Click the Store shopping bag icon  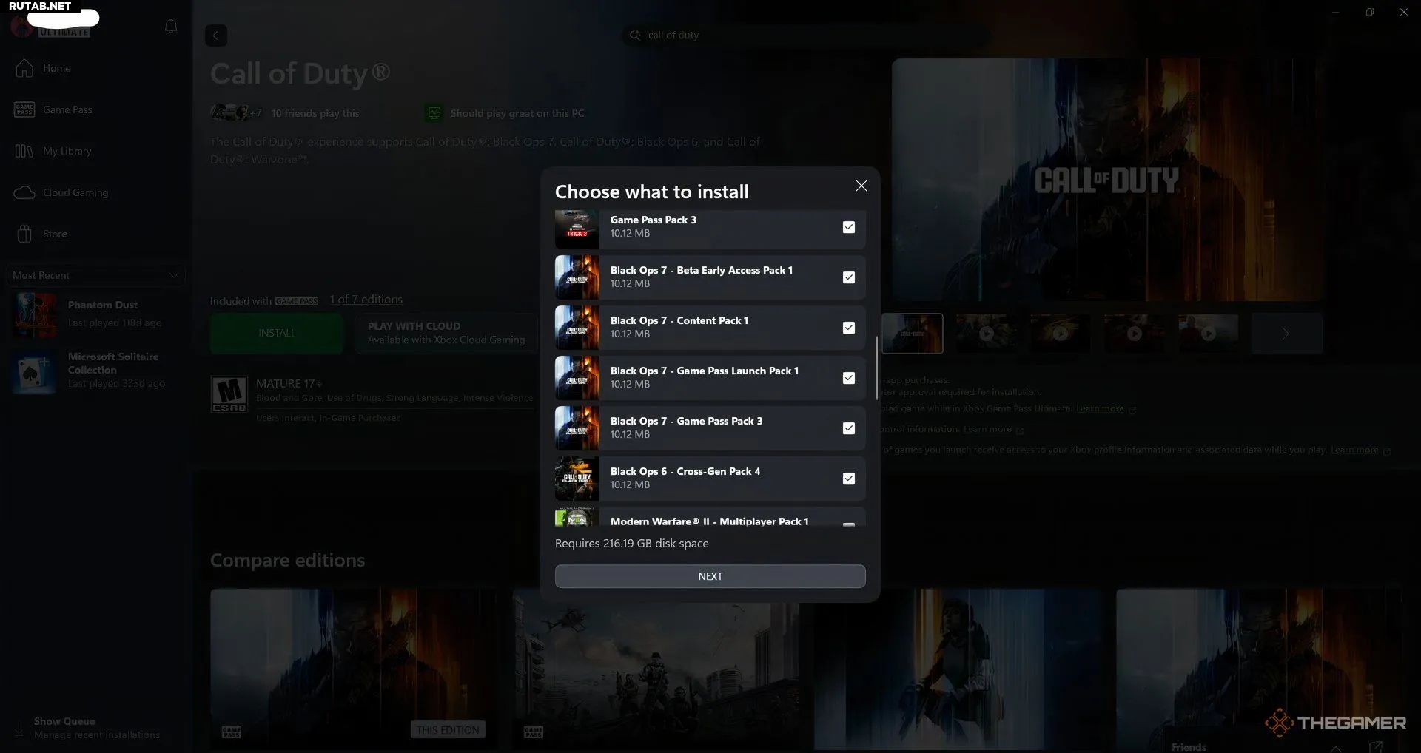(24, 234)
